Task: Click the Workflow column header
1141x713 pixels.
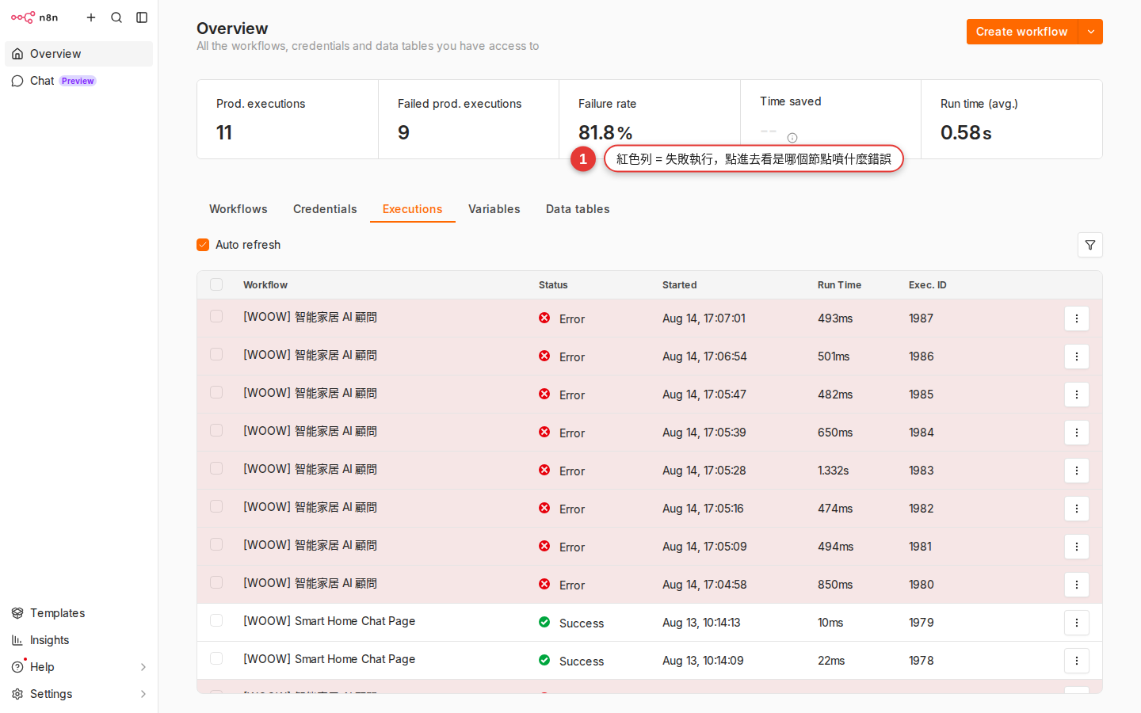Action: point(265,285)
